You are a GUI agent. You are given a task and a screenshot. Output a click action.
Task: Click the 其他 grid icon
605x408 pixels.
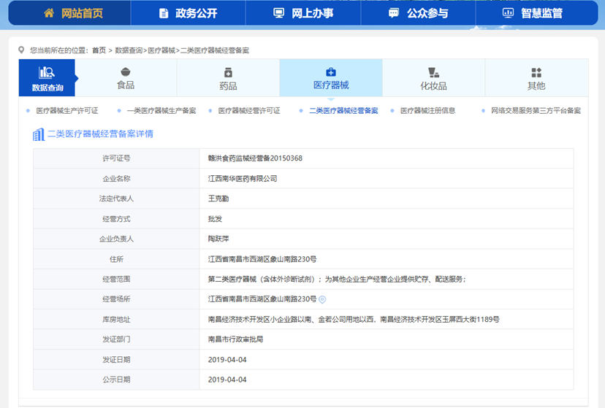(536, 72)
